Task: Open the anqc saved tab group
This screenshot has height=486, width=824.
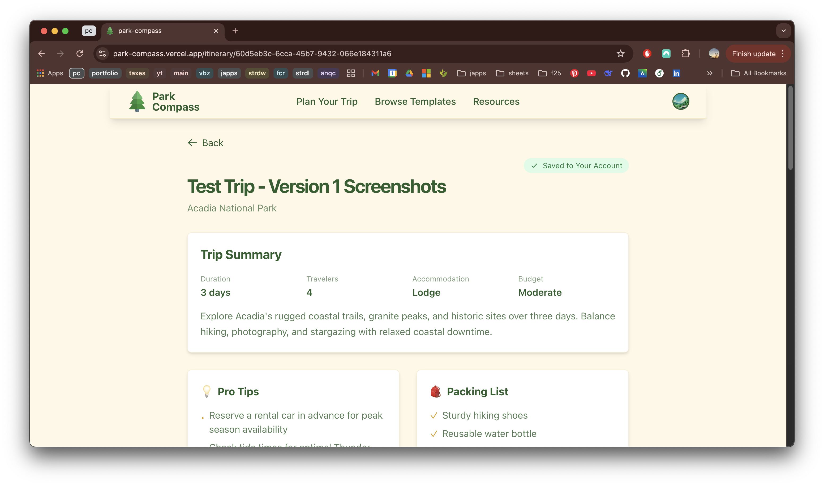Action: point(328,73)
